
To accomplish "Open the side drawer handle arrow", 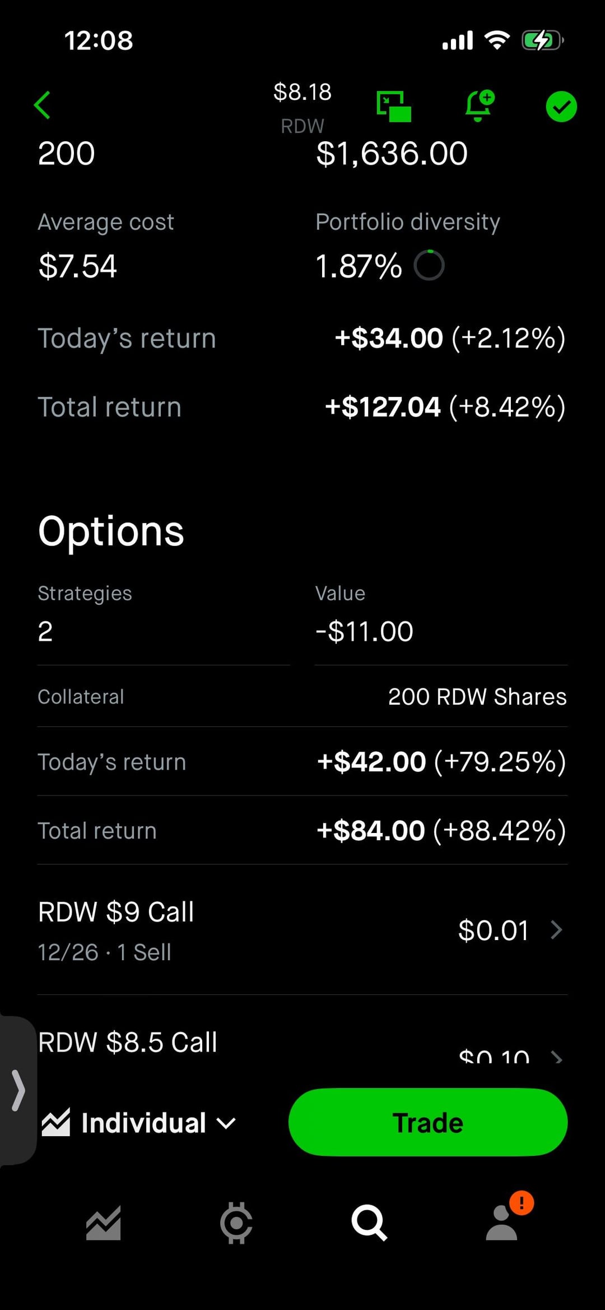I will point(18,1090).
